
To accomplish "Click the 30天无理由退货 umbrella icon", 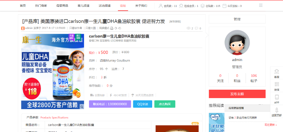I will click(133, 95).
